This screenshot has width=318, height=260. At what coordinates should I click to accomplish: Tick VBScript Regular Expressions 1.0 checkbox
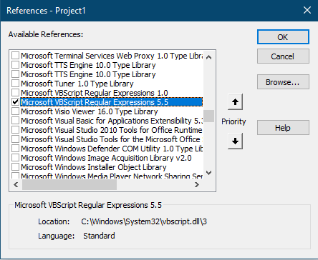(16, 93)
